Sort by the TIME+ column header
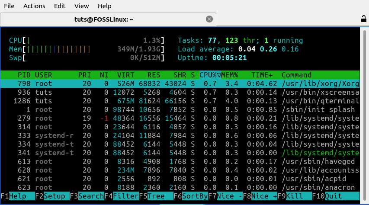 262,75
